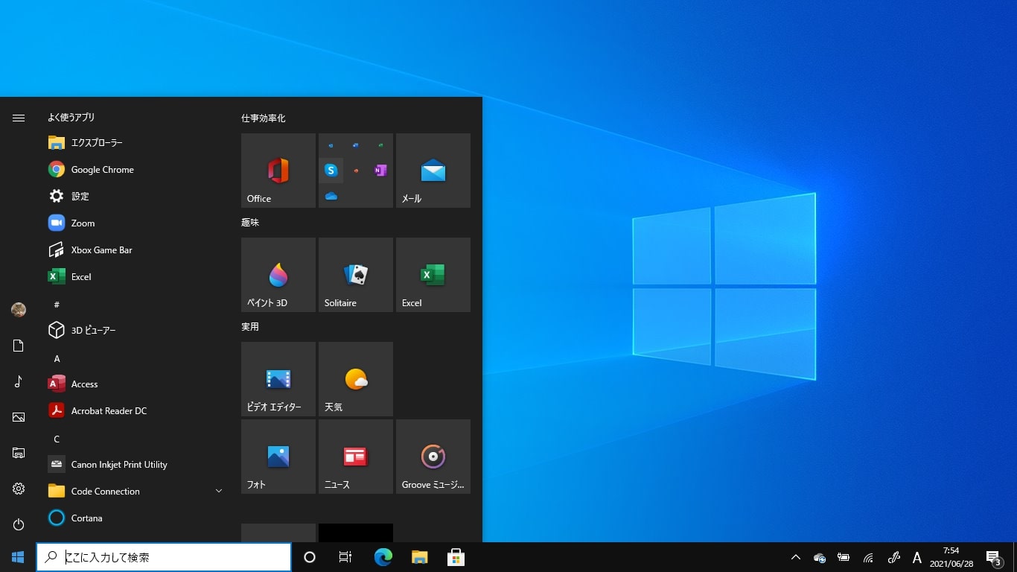Image resolution: width=1017 pixels, height=572 pixels.
Task: Click the 仕事効率化 group header
Action: pos(264,118)
